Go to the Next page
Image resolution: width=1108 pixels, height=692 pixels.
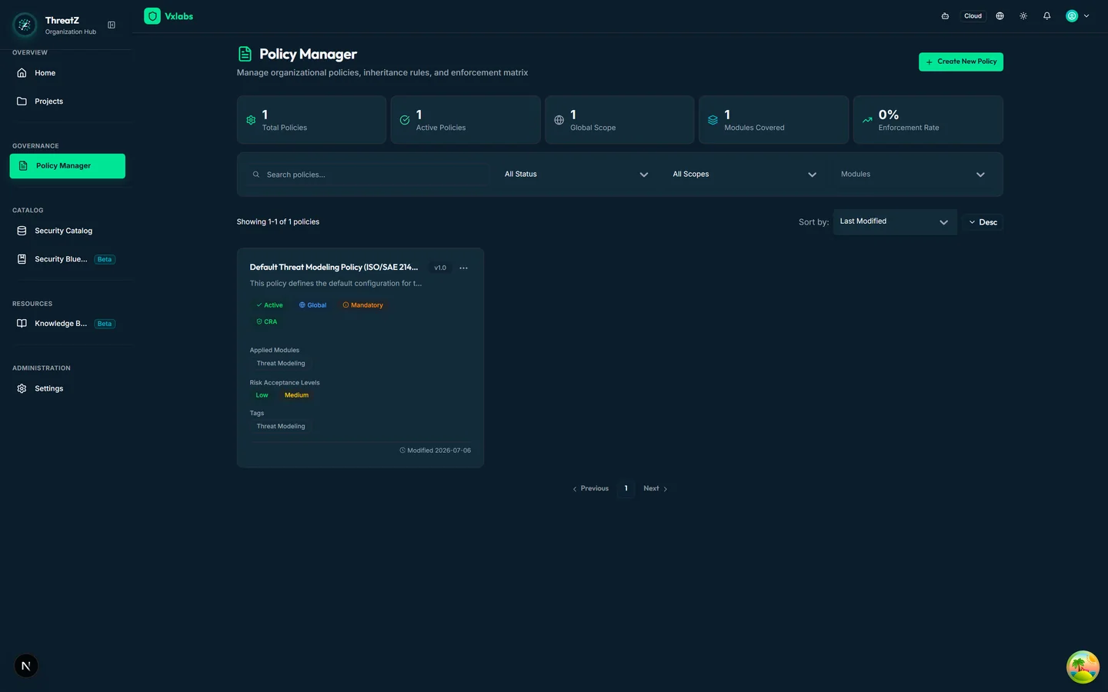click(655, 489)
